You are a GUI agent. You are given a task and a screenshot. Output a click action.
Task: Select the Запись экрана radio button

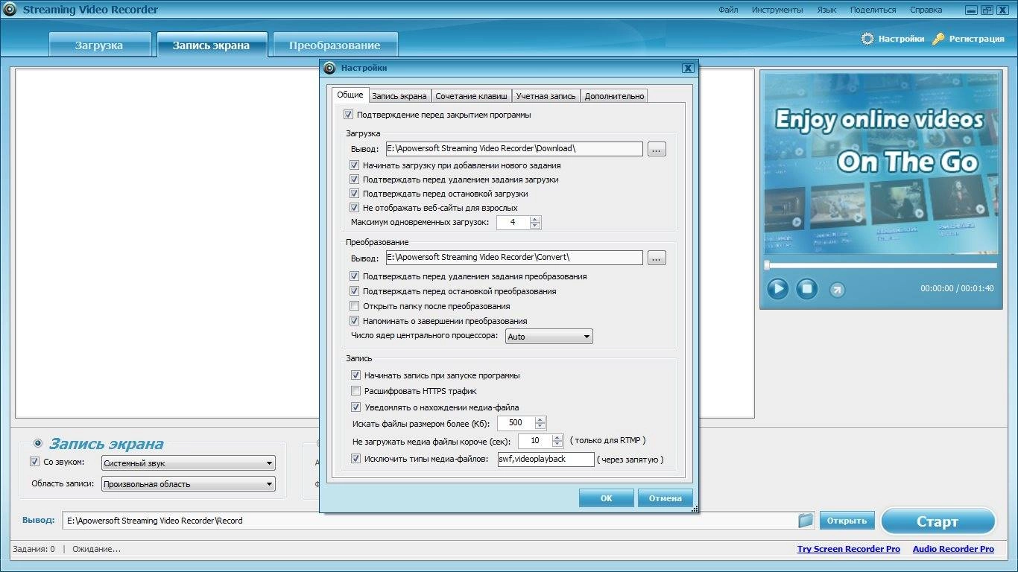[38, 443]
